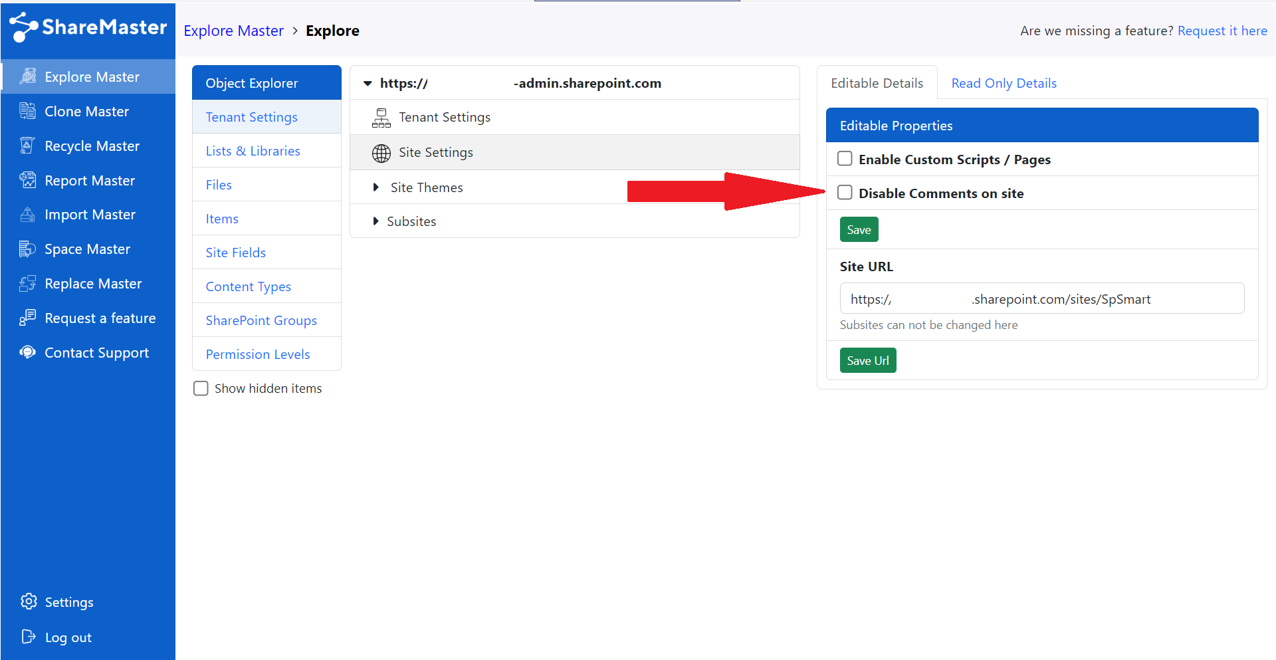1276x660 pixels.
Task: Select Files in Object Explorer
Action: click(x=266, y=185)
